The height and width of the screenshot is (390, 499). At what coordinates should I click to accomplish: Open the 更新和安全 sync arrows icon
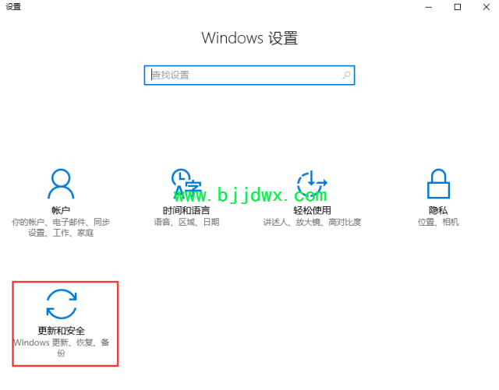point(62,304)
